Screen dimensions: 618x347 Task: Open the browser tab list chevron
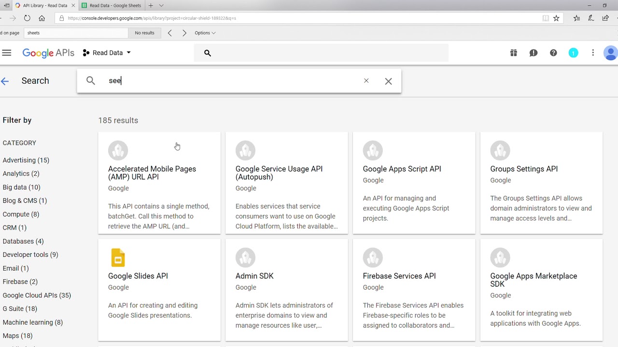[161, 5]
